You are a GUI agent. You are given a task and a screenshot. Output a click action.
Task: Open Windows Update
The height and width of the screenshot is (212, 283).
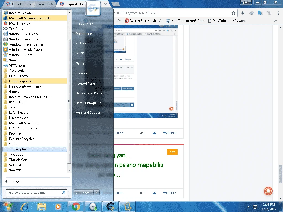coord(35,55)
